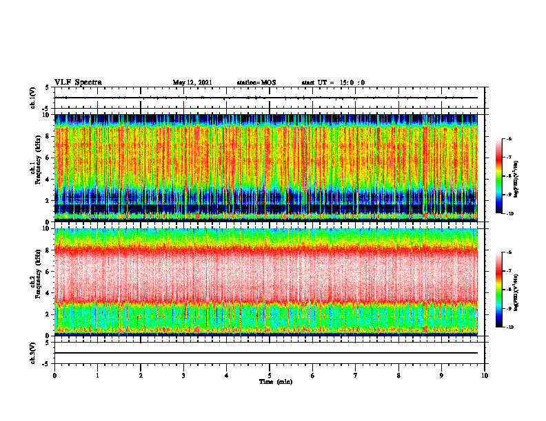Viewport: 546px width, 421px height.
Task: Click the time axis tick label "7"
Action: [356, 376]
